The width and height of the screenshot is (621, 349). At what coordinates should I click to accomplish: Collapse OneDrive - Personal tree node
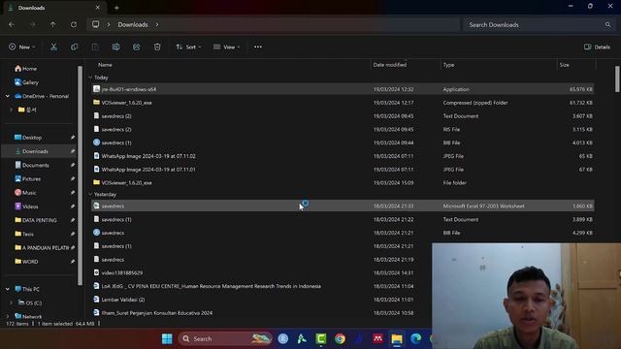pos(8,96)
